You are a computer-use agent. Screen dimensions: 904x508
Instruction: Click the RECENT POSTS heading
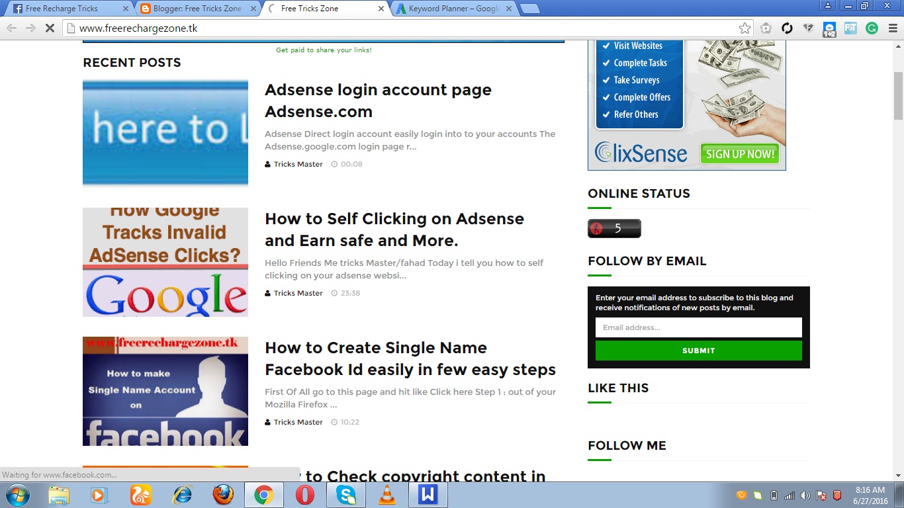click(132, 63)
